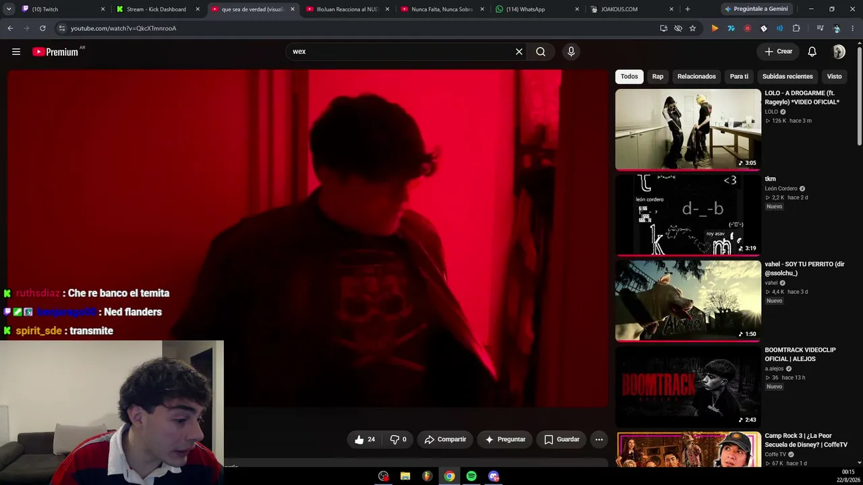Open the tab search dropdown arrow

click(9, 9)
